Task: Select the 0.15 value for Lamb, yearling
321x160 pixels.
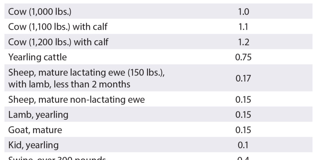Action: tap(244, 115)
